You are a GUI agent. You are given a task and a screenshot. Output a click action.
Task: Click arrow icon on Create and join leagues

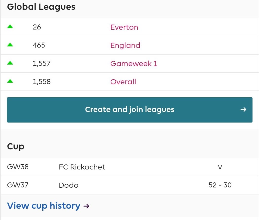pyautogui.click(x=243, y=110)
